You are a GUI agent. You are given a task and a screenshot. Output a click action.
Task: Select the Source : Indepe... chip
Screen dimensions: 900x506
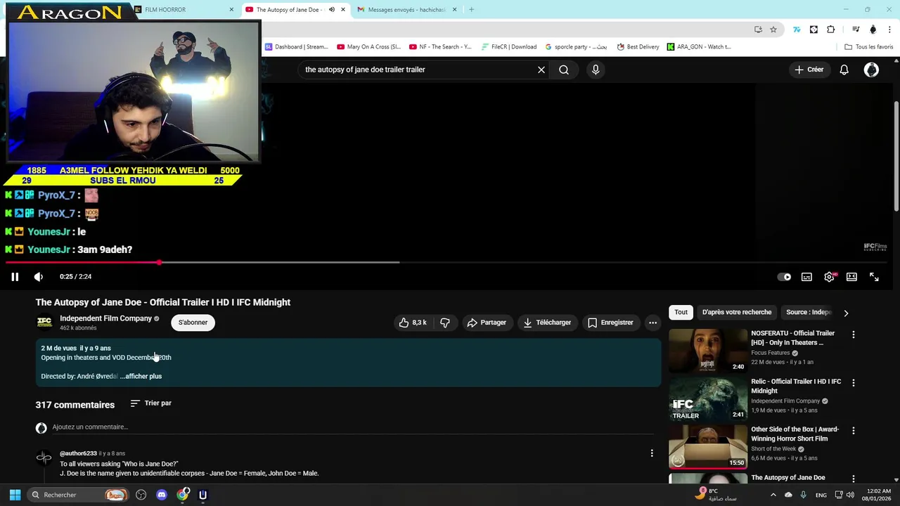point(809,312)
